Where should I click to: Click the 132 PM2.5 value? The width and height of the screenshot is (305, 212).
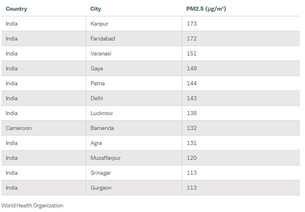(x=191, y=128)
